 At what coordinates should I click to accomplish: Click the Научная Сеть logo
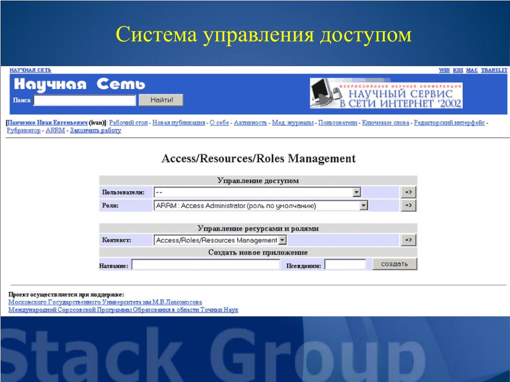click(x=79, y=84)
